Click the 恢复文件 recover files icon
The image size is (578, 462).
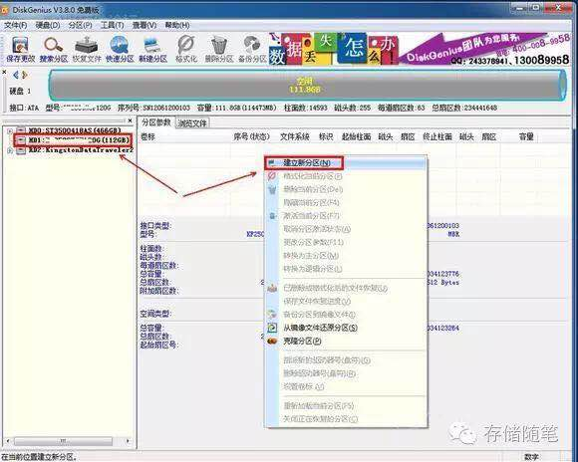click(87, 50)
